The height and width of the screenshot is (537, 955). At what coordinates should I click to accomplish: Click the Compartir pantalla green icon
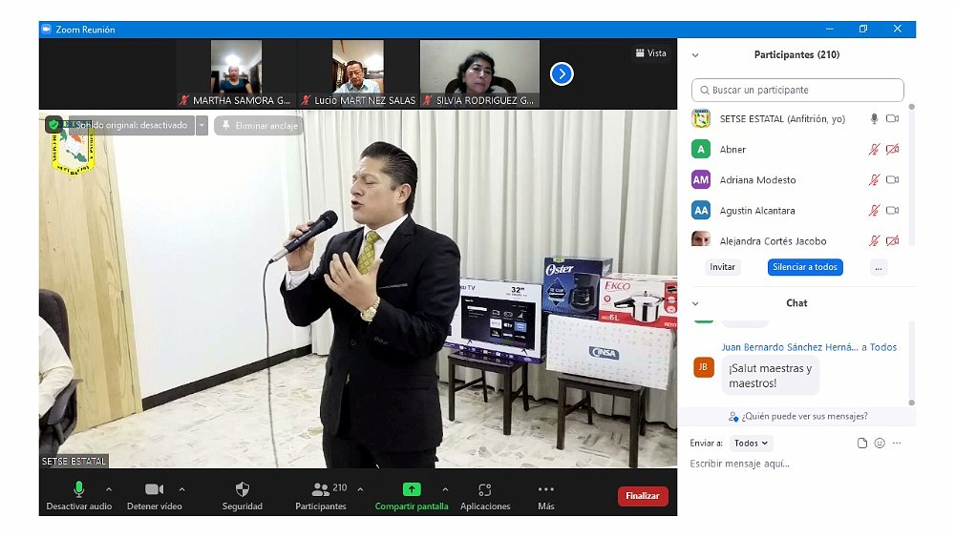pyautogui.click(x=411, y=489)
